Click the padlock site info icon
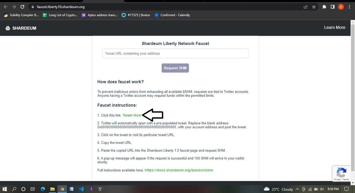Image resolution: width=355 pixels, height=193 pixels. pyautogui.click(x=33, y=7)
